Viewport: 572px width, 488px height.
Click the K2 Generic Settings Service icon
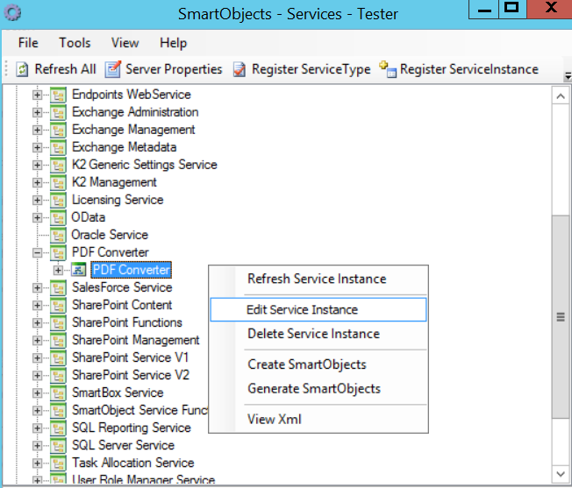(58, 165)
